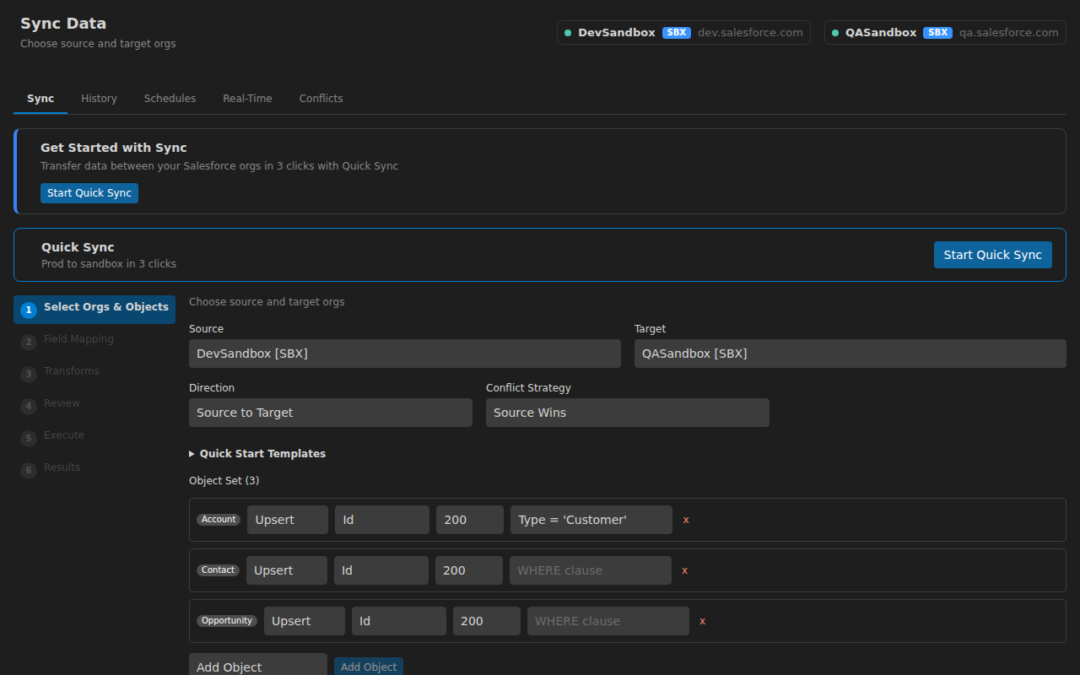Viewport: 1080px width, 675px height.
Task: Change Opportunity operation from Upsert
Action: click(305, 621)
